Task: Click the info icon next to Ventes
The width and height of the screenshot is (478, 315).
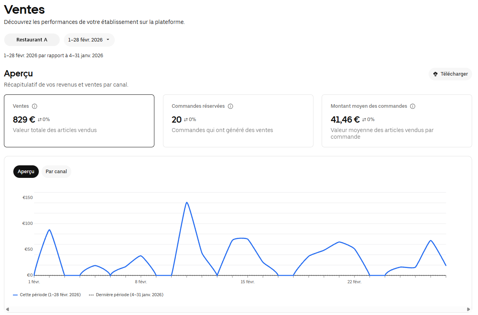Action: 34,106
